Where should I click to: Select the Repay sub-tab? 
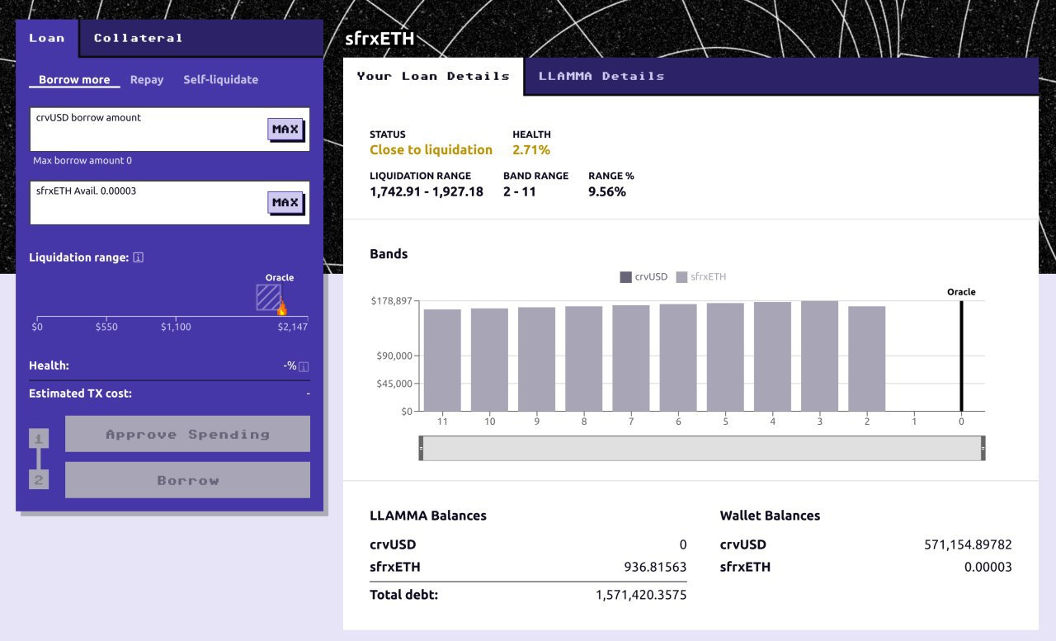coord(147,80)
